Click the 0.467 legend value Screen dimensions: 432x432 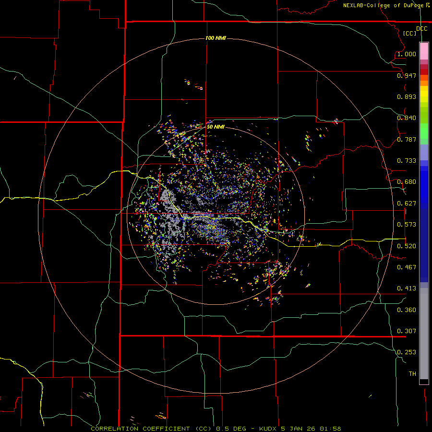pos(407,267)
